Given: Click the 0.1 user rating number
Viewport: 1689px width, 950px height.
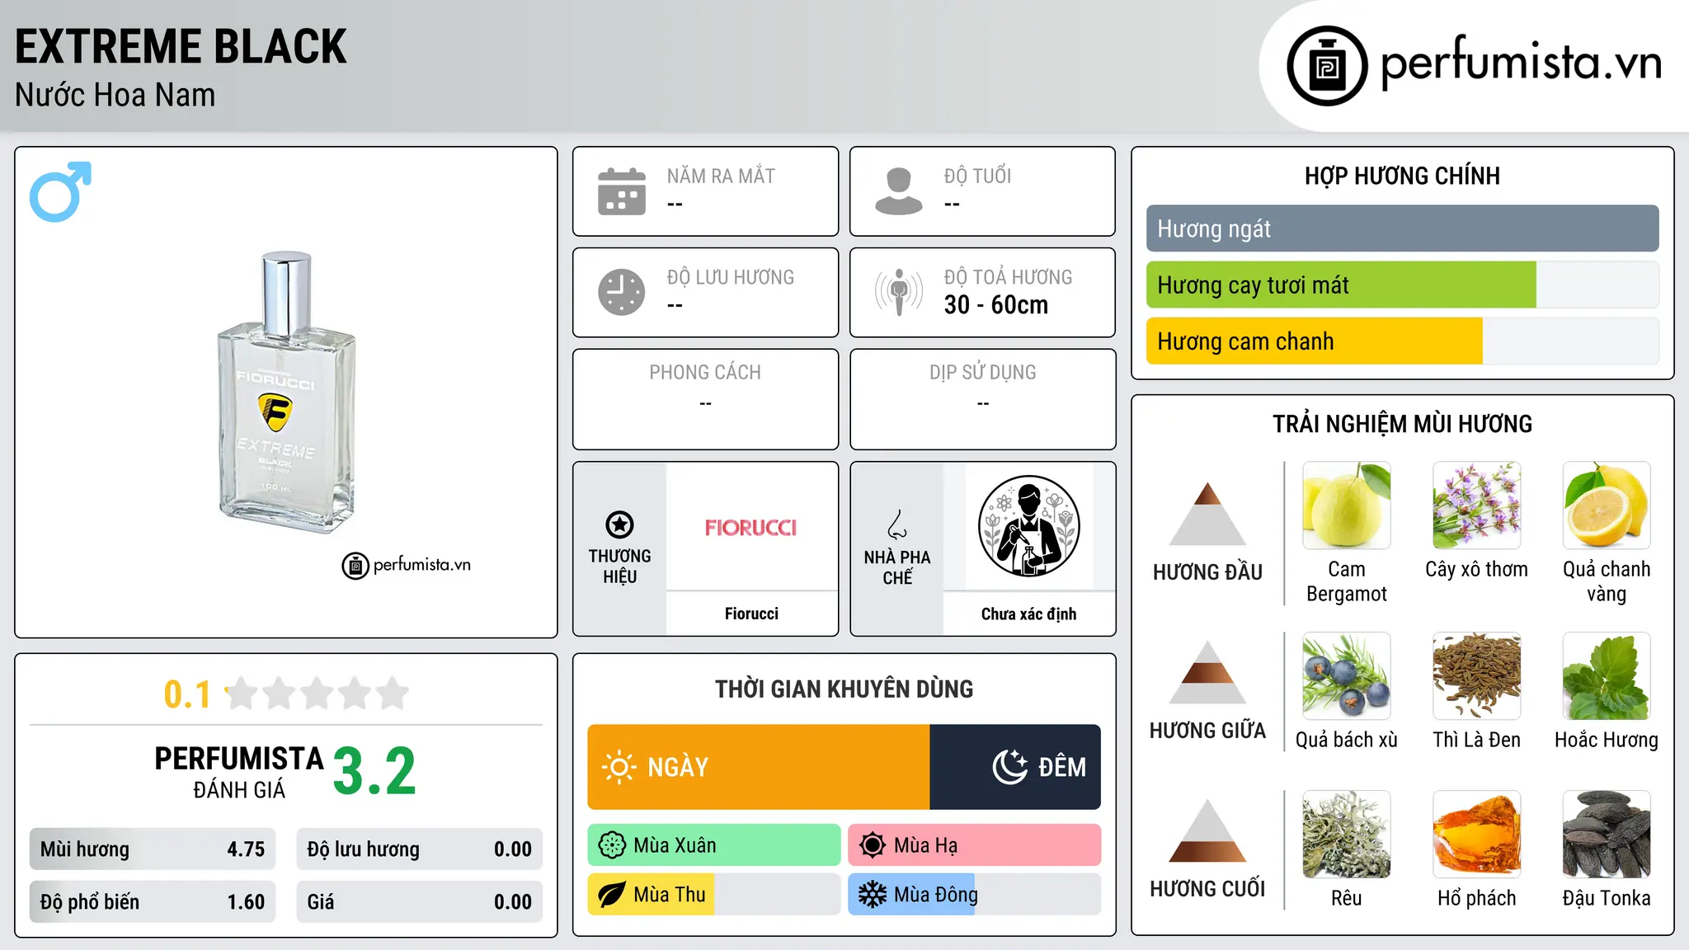Looking at the screenshot, I should click(x=187, y=694).
